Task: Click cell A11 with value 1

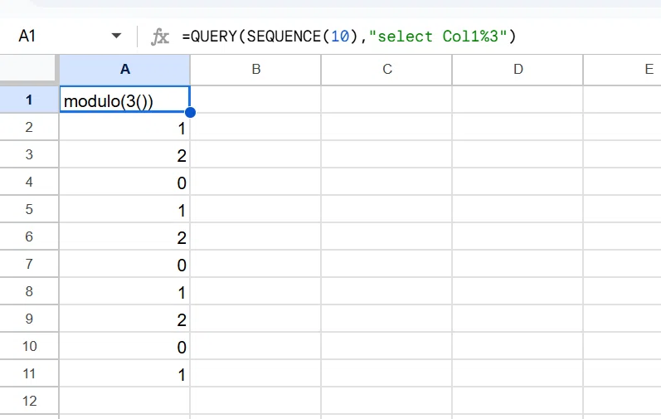Action: pyautogui.click(x=124, y=373)
